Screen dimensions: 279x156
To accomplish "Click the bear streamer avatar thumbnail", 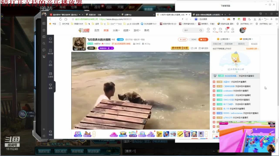I will [79, 44].
